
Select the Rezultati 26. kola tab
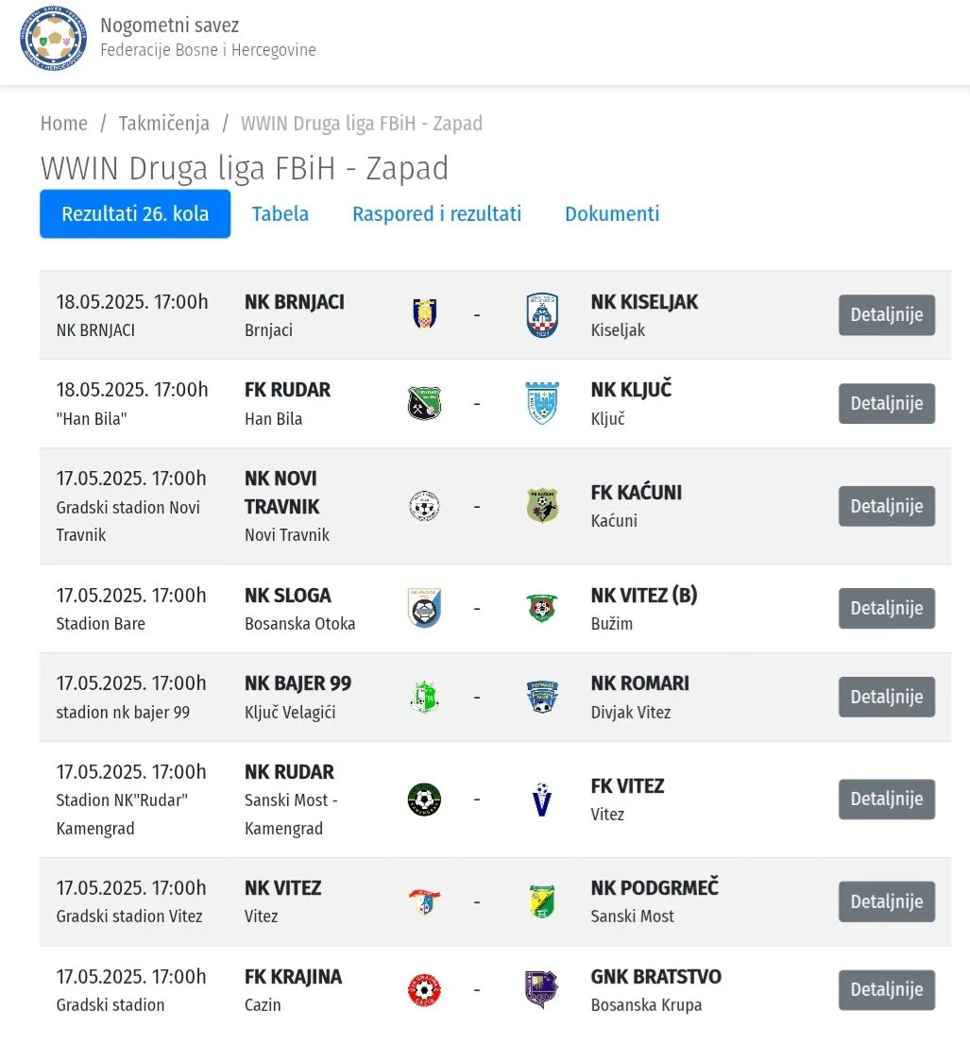tap(135, 213)
